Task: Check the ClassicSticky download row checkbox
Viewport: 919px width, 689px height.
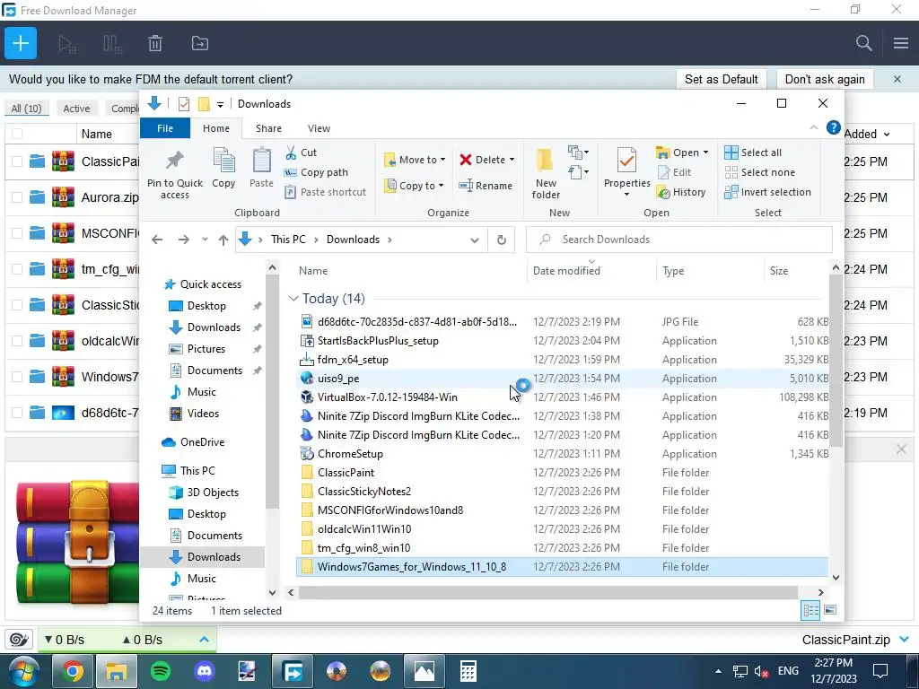Action: (x=17, y=305)
